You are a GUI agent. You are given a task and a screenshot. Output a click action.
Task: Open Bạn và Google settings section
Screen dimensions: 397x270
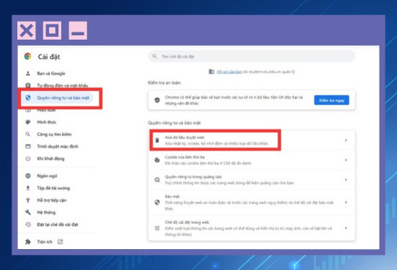[51, 73]
